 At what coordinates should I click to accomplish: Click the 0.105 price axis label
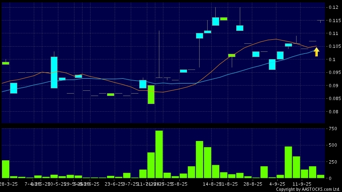(335, 46)
